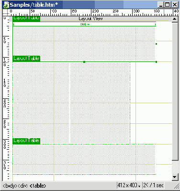
Task: Click the bottom-center resize handle of selected table
Action: tap(84, 62)
